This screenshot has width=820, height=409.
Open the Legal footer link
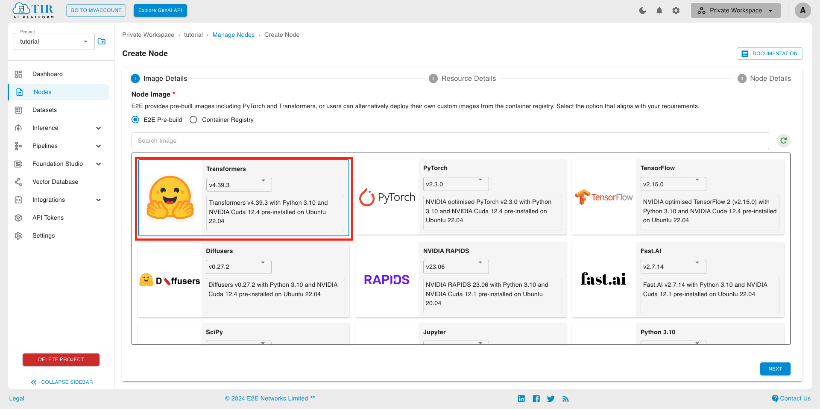(x=17, y=398)
